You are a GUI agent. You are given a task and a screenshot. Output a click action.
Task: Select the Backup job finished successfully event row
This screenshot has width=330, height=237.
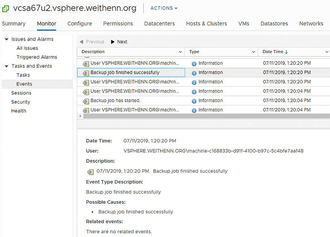pos(203,73)
